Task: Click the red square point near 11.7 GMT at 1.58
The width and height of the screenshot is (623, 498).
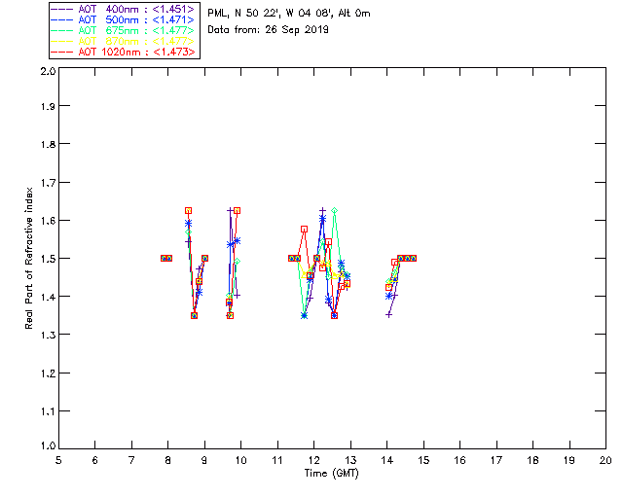Action: click(x=305, y=230)
